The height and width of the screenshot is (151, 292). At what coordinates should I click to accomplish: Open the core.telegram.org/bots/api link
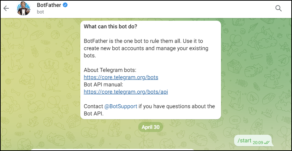pos(126,92)
